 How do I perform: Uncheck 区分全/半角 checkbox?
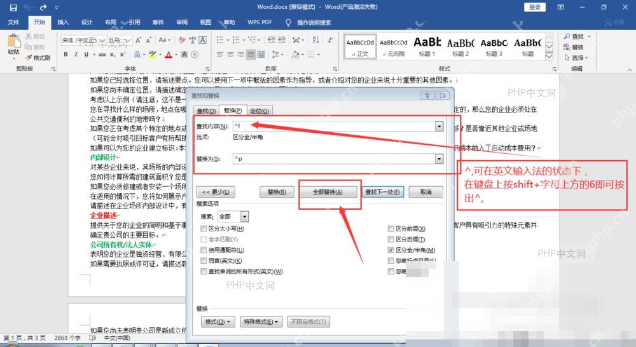391,250
